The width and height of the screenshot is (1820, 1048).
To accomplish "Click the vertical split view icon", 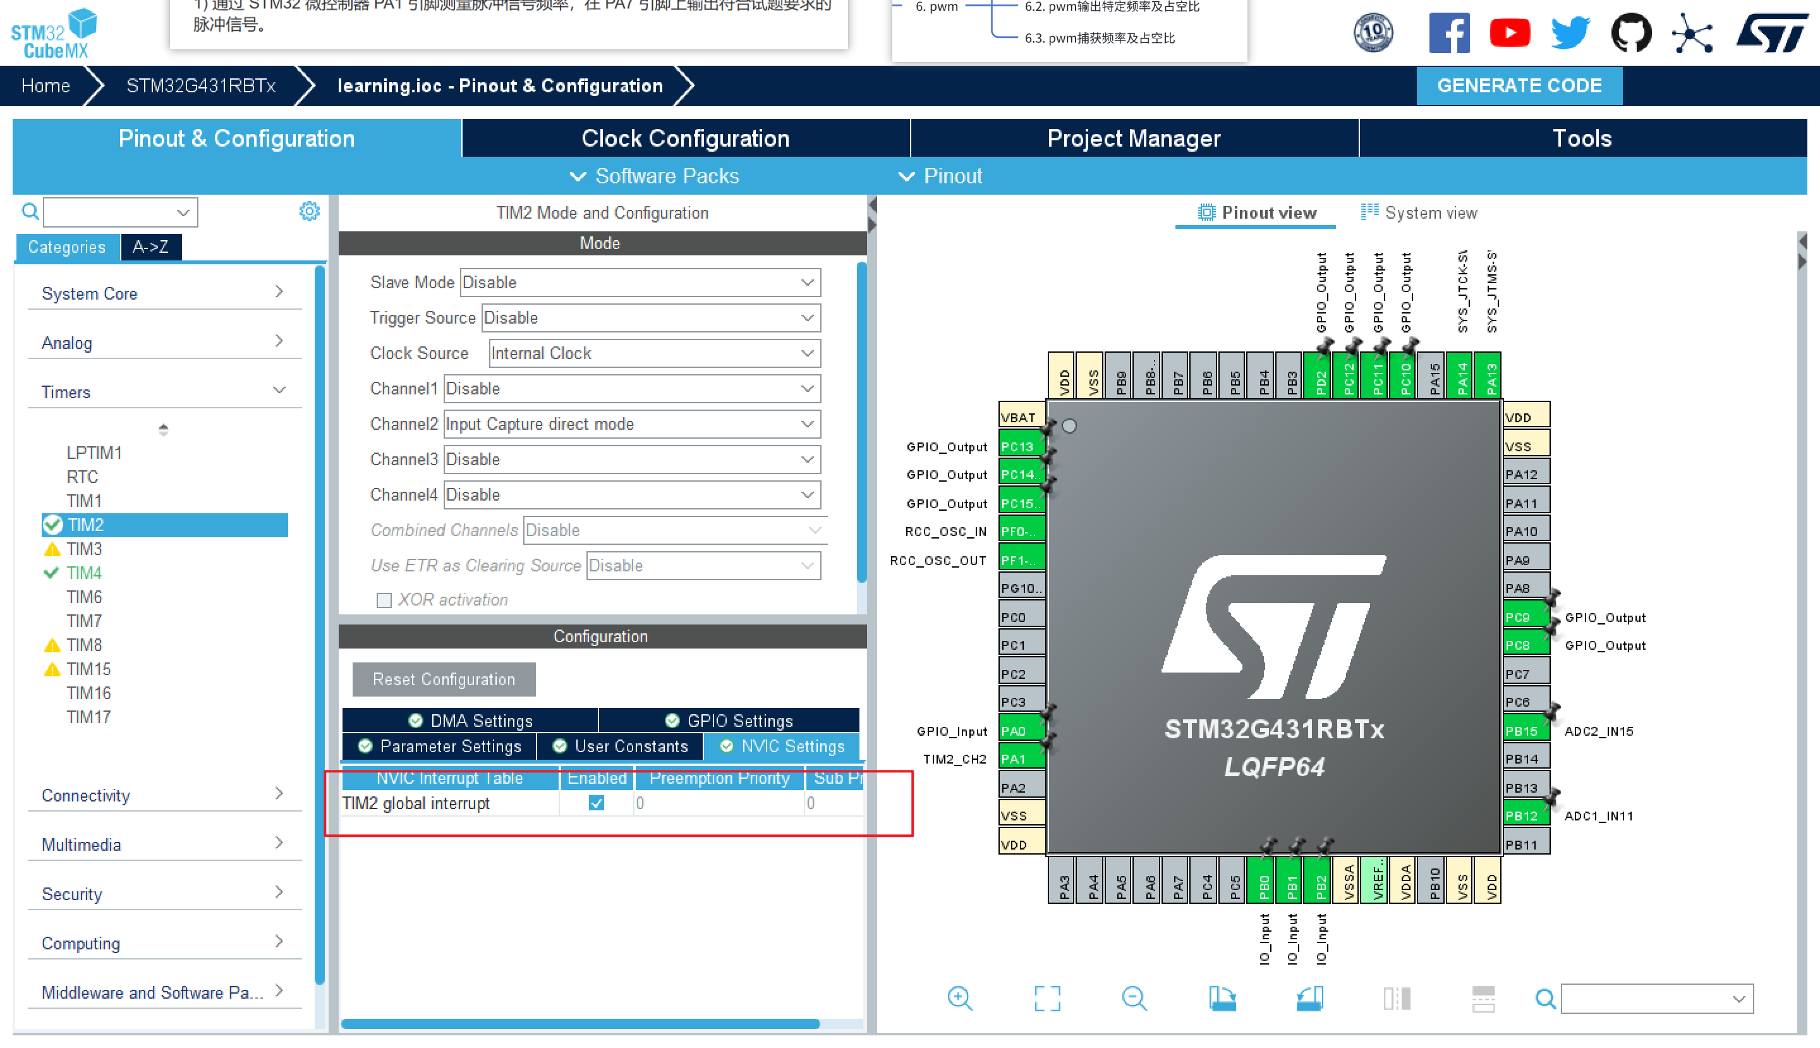I will point(1397,998).
